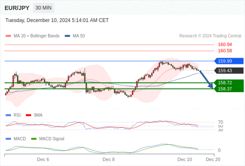Viewport: 245px width, 166px height.
Task: Click the MA 20 + Bollinger Bands swatch
Action: click(x=8, y=36)
